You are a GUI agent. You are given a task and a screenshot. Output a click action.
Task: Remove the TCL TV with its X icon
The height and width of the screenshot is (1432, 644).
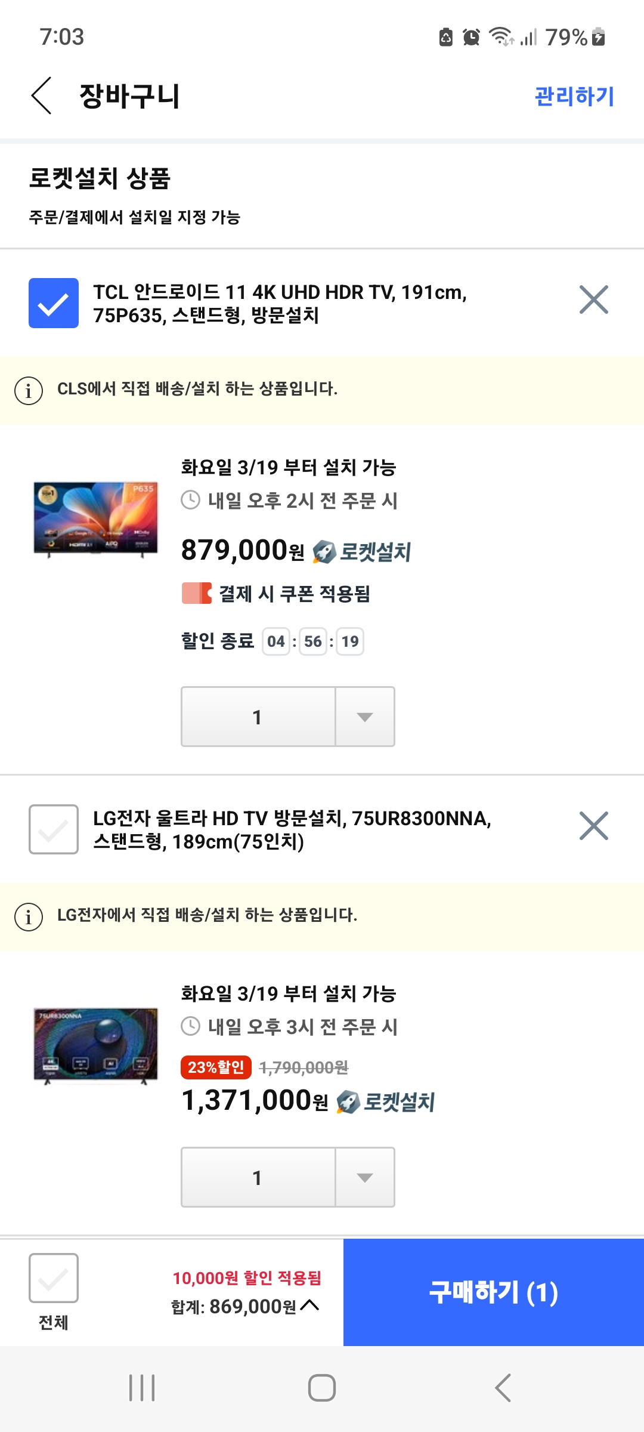pos(594,300)
